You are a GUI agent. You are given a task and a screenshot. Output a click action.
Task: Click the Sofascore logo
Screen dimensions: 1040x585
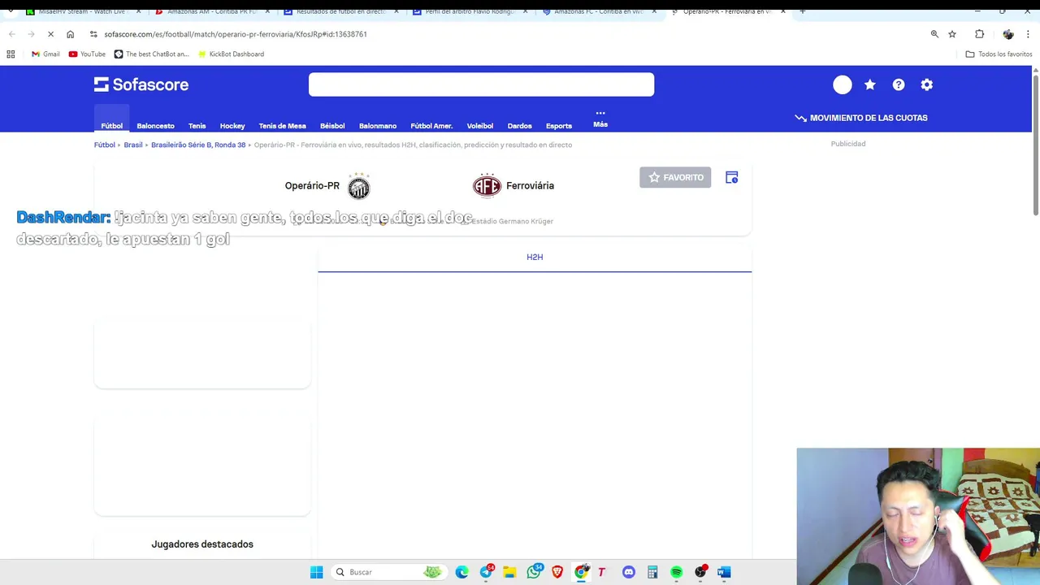(141, 84)
